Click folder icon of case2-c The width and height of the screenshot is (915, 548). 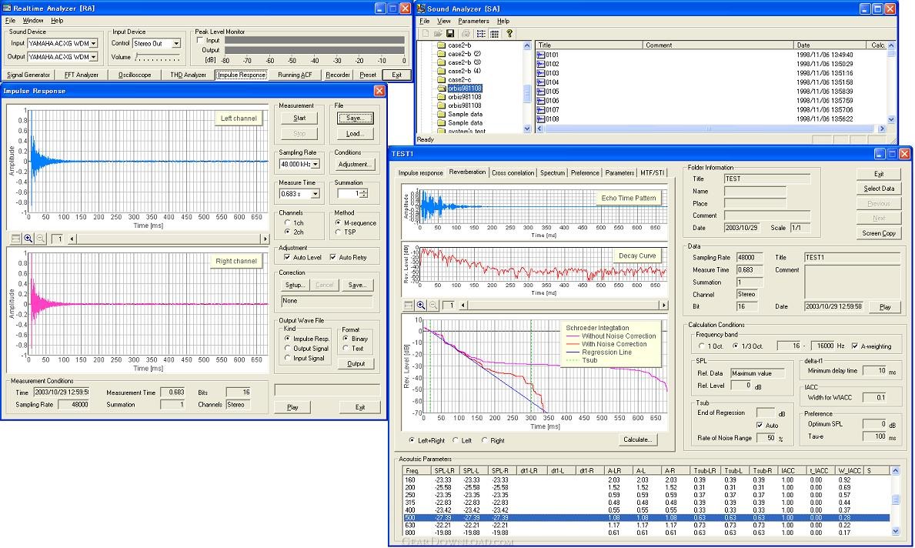coord(441,80)
